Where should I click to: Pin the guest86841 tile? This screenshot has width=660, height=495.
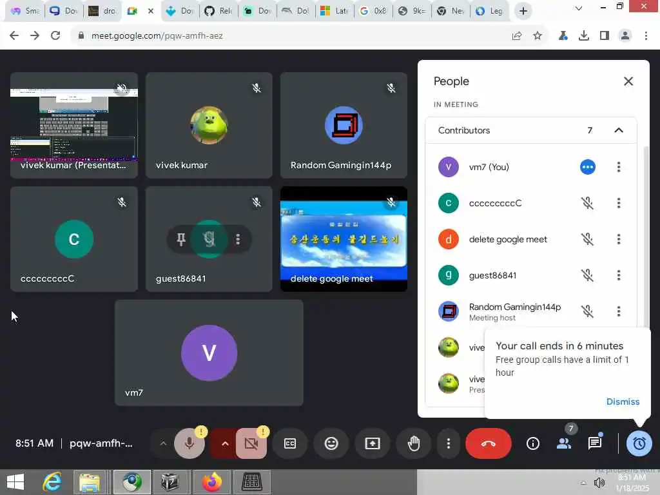181,239
